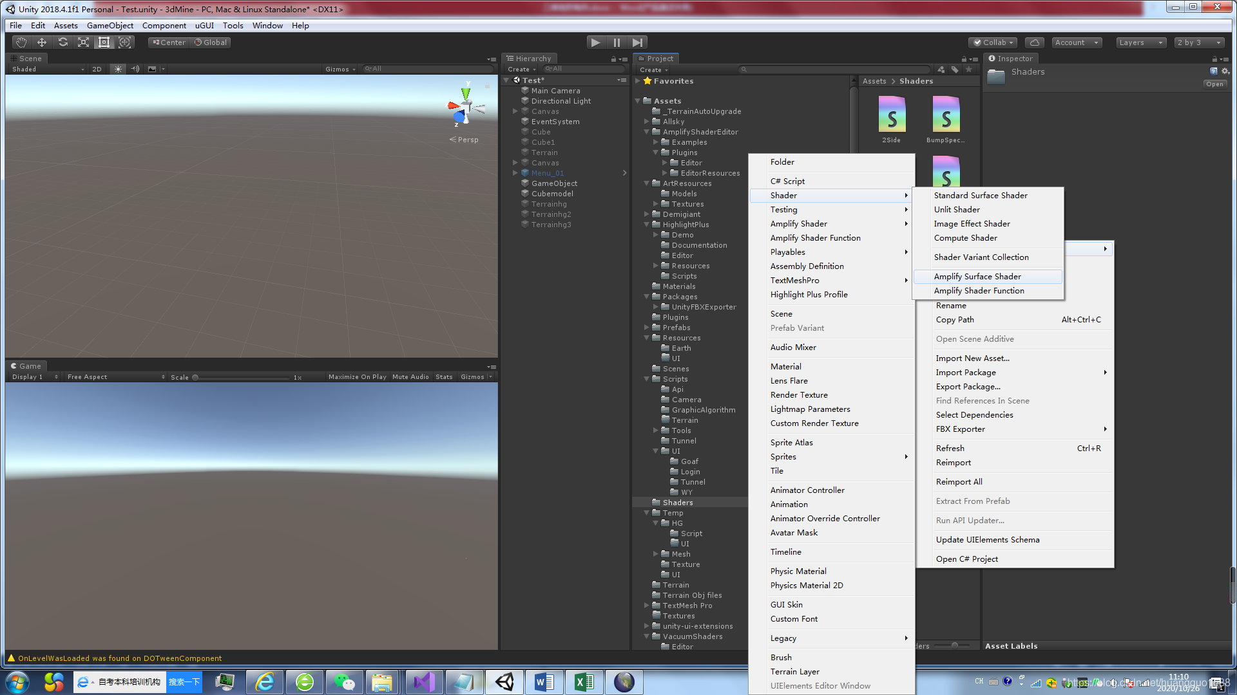The width and height of the screenshot is (1237, 695).
Task: Select the Rotate tool
Action: (x=62, y=42)
